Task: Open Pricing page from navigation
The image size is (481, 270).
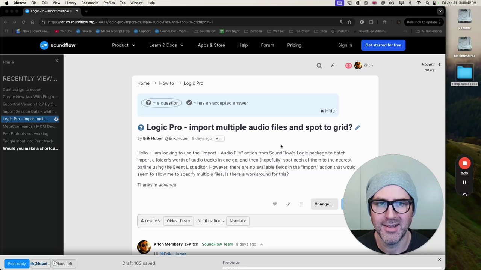Action: point(294,45)
